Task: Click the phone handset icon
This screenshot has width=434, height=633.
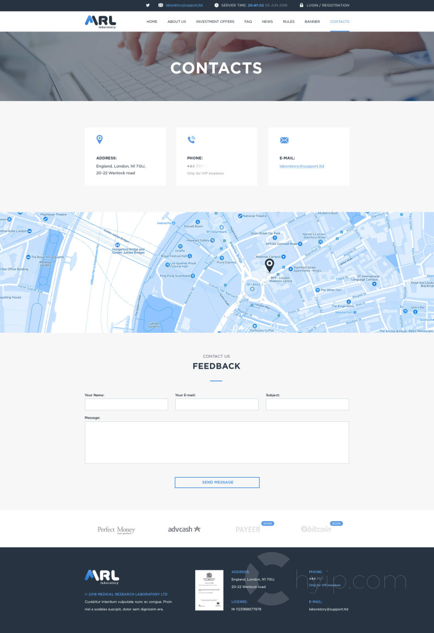Action: tap(191, 140)
